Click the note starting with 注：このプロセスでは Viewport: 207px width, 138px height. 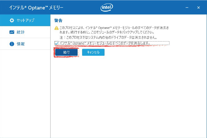pyautogui.click(x=108, y=38)
